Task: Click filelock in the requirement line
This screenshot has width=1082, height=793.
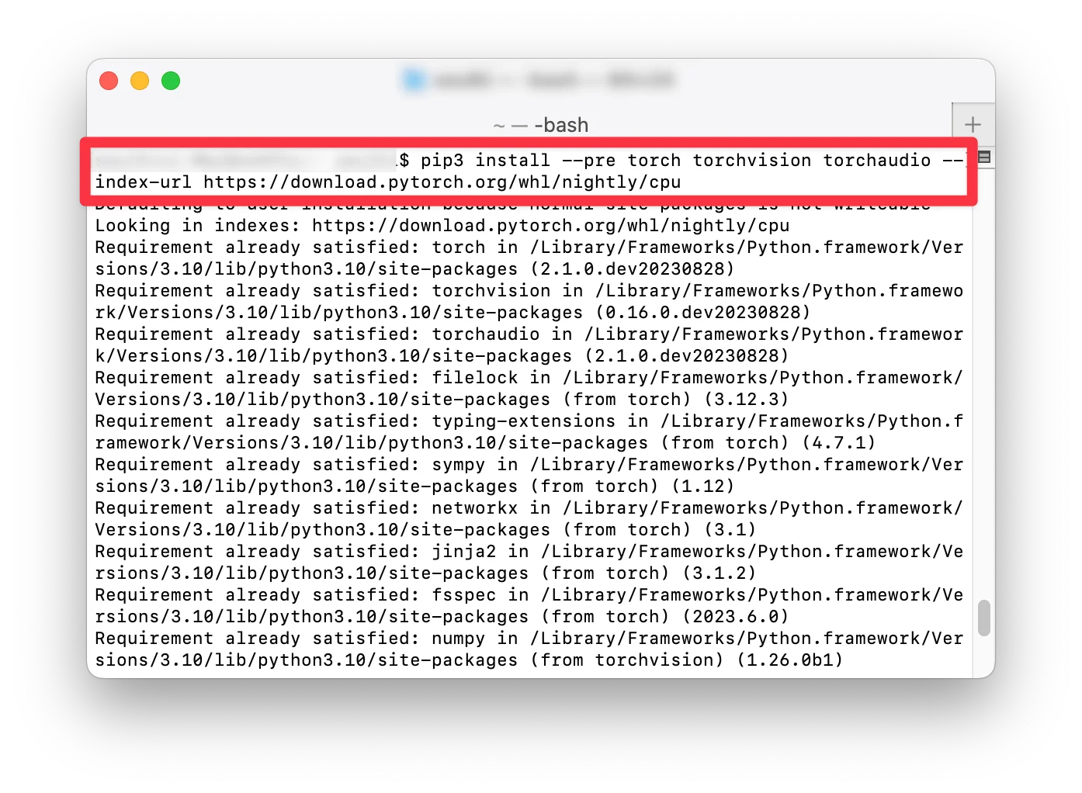Action: tap(475, 378)
